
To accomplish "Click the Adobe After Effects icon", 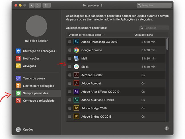I will click(76, 92).
